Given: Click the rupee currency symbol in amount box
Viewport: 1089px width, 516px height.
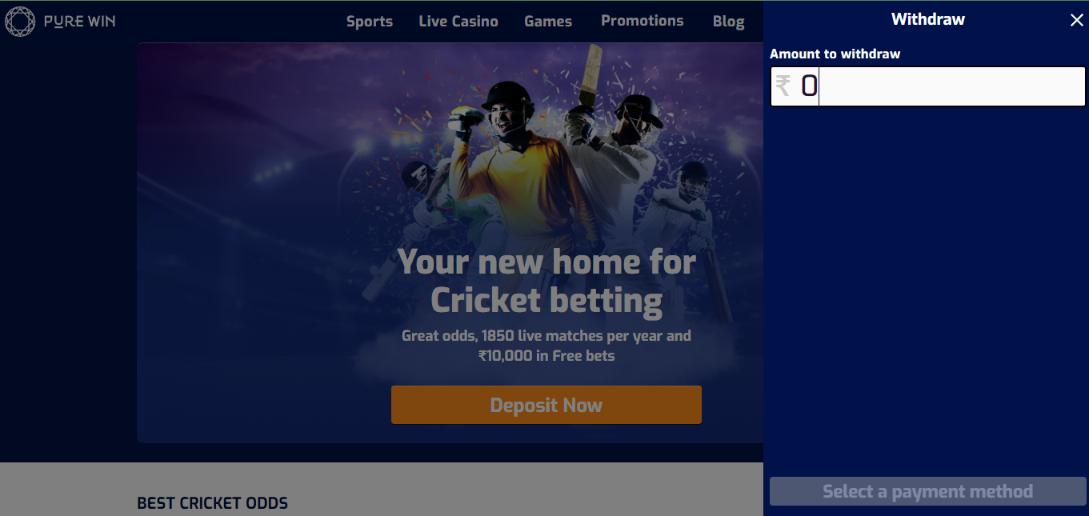Looking at the screenshot, I should (x=783, y=86).
